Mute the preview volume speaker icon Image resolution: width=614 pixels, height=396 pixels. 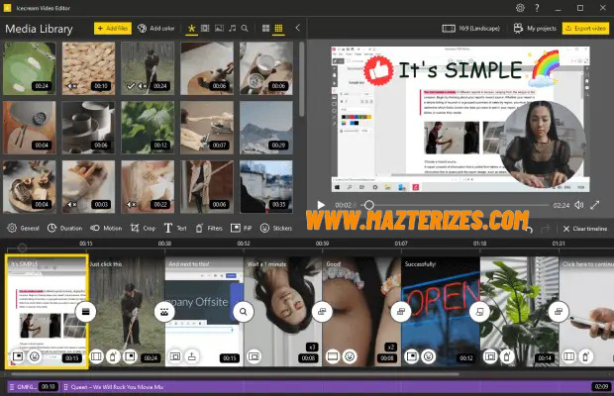pos(579,205)
